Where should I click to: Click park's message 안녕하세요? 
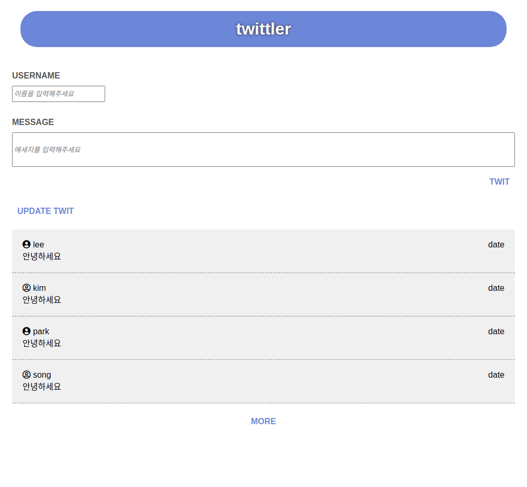click(x=42, y=343)
